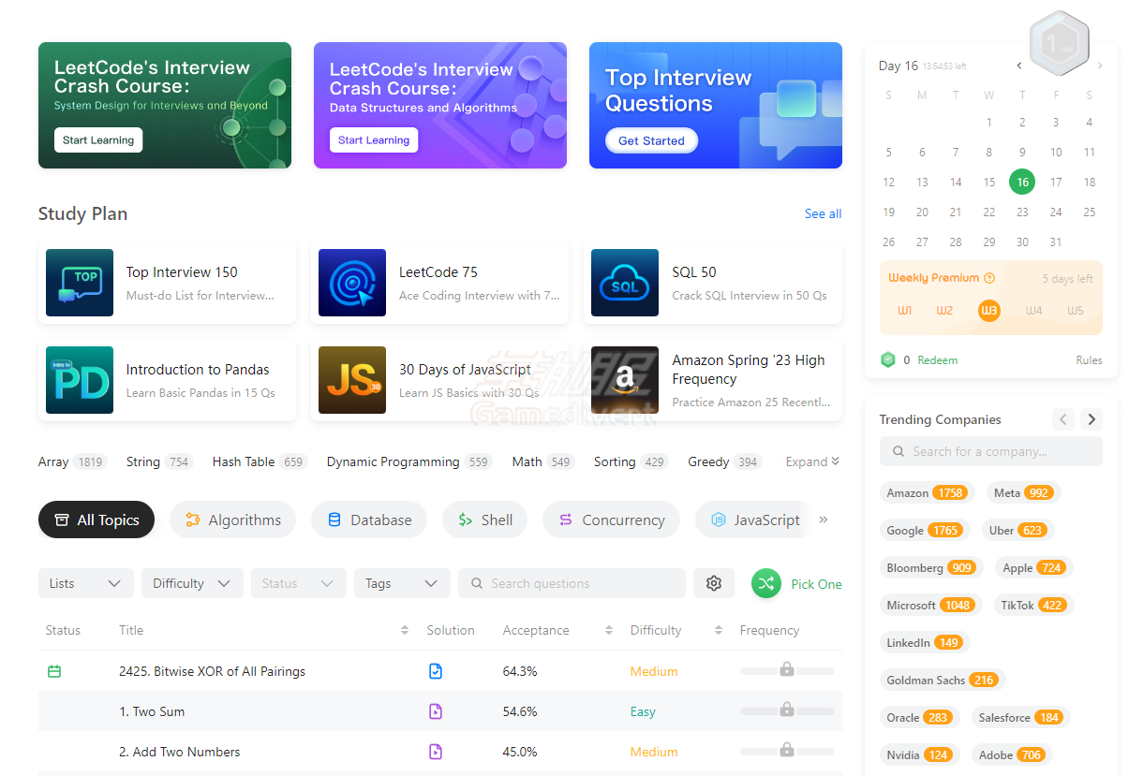Open the Amazon Spring '23 logo icon

(625, 380)
